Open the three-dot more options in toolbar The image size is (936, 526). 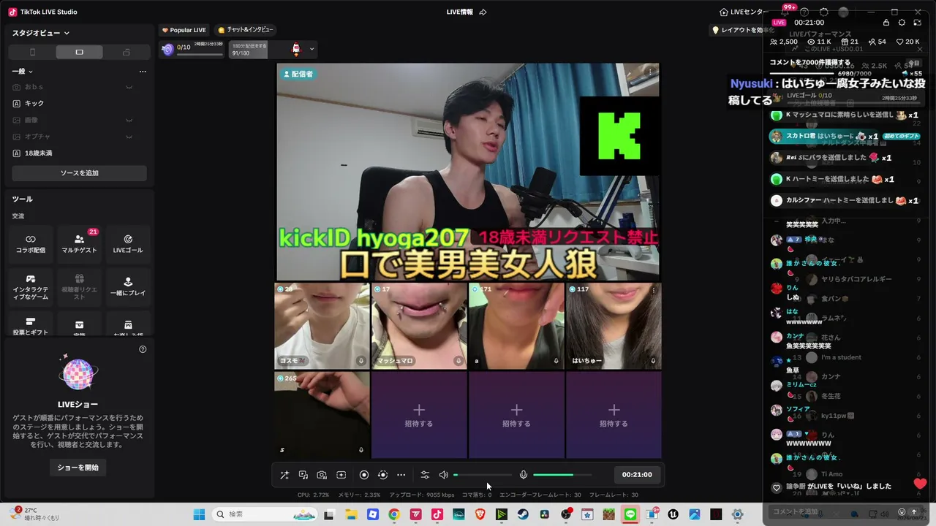pyautogui.click(x=401, y=475)
